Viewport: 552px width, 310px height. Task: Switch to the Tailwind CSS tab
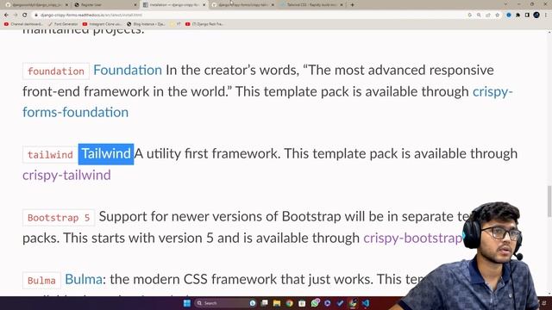click(311, 5)
